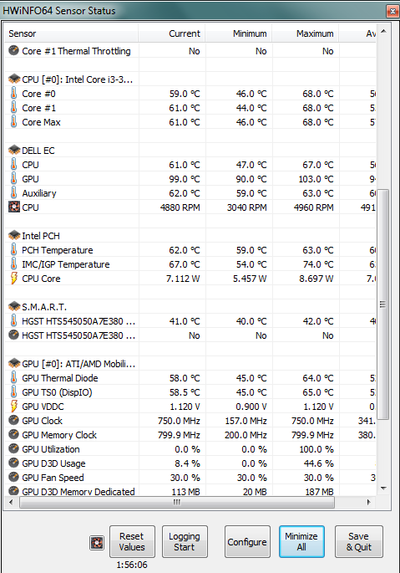Click the chip icon next to Intel PCH

(14, 235)
